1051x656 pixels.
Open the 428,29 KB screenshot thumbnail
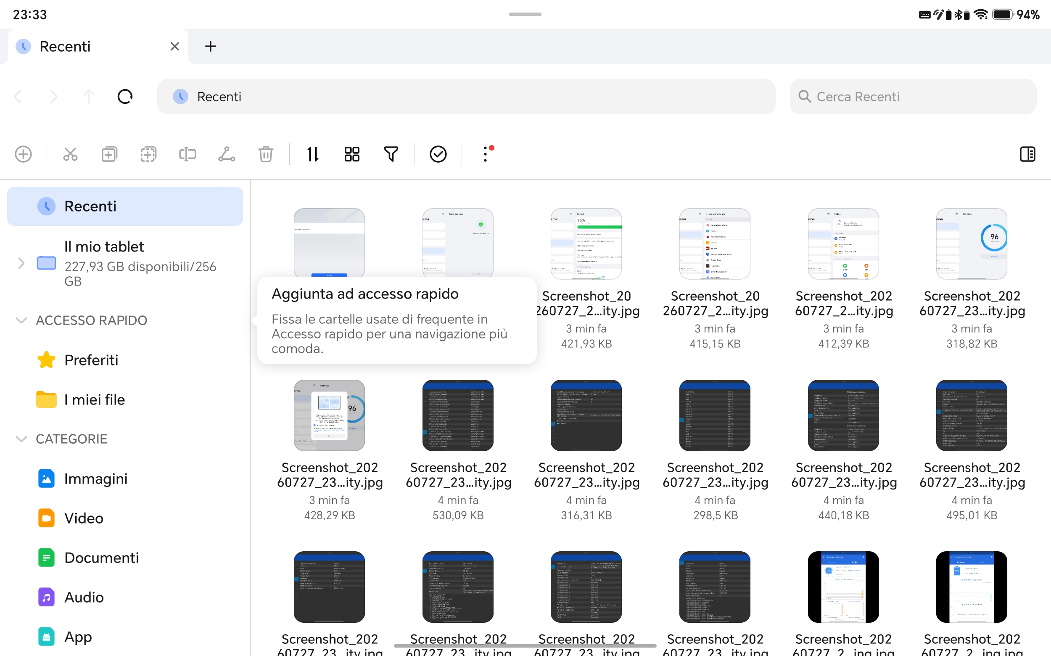pyautogui.click(x=329, y=415)
